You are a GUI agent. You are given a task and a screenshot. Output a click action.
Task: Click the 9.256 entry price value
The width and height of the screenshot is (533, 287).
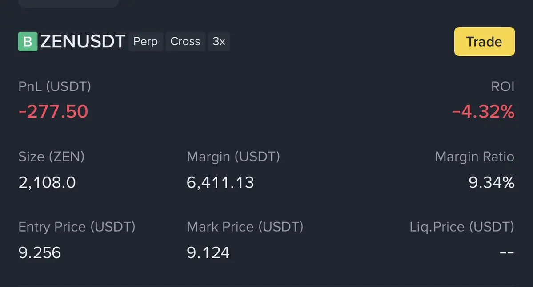(x=40, y=252)
